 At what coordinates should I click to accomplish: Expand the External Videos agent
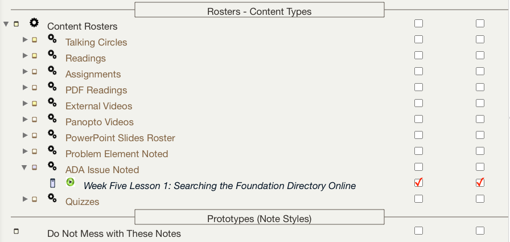25,103
